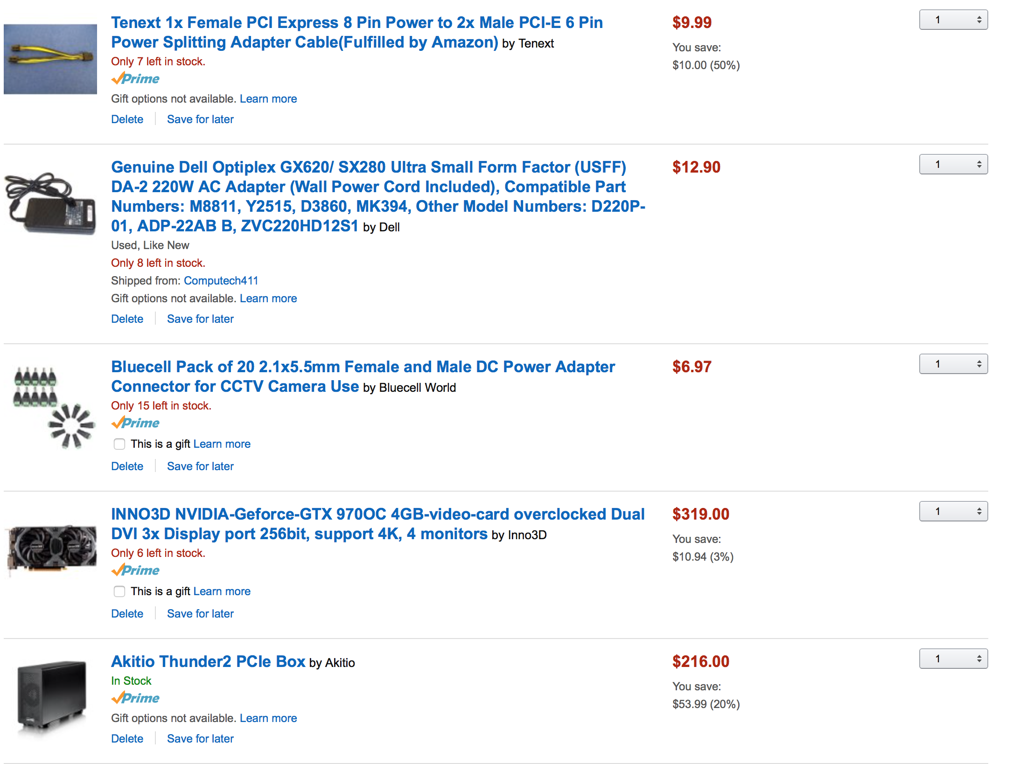Save the INNO3D video card for later
The height and width of the screenshot is (764, 1020).
click(x=200, y=614)
